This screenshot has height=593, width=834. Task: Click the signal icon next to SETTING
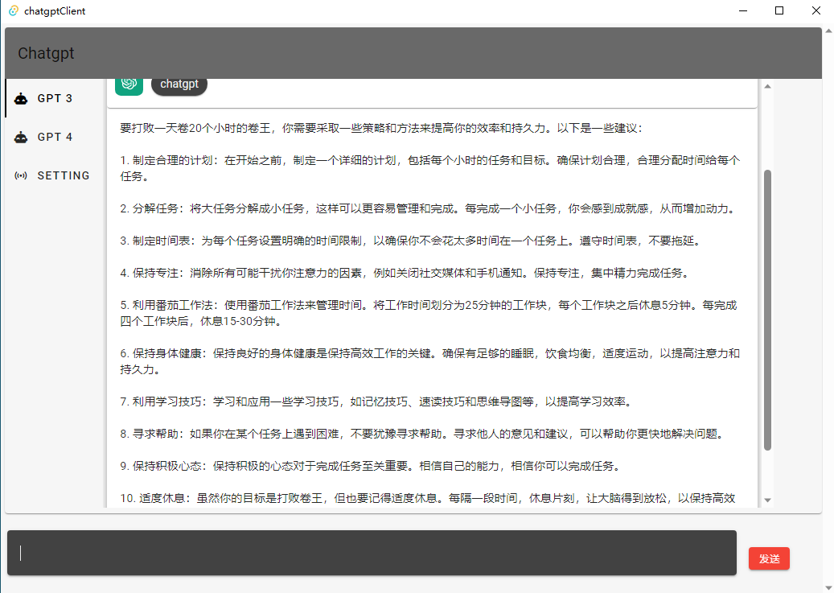pyautogui.click(x=22, y=175)
